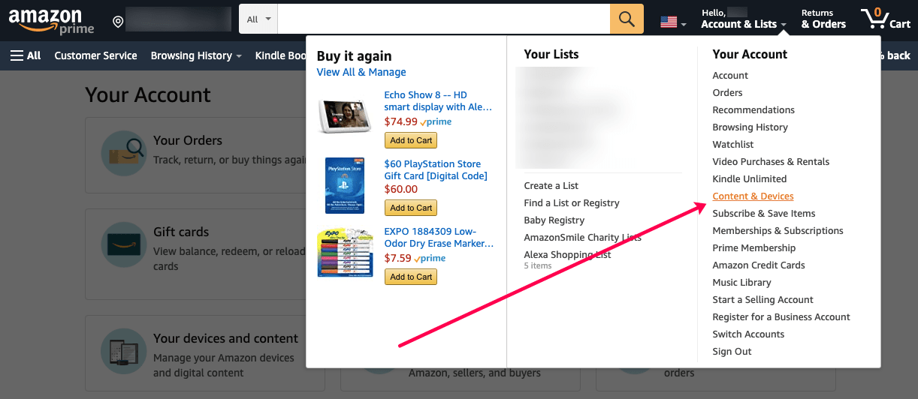The image size is (918, 399).
Task: Click the Your Orders package icon
Action: 123,153
